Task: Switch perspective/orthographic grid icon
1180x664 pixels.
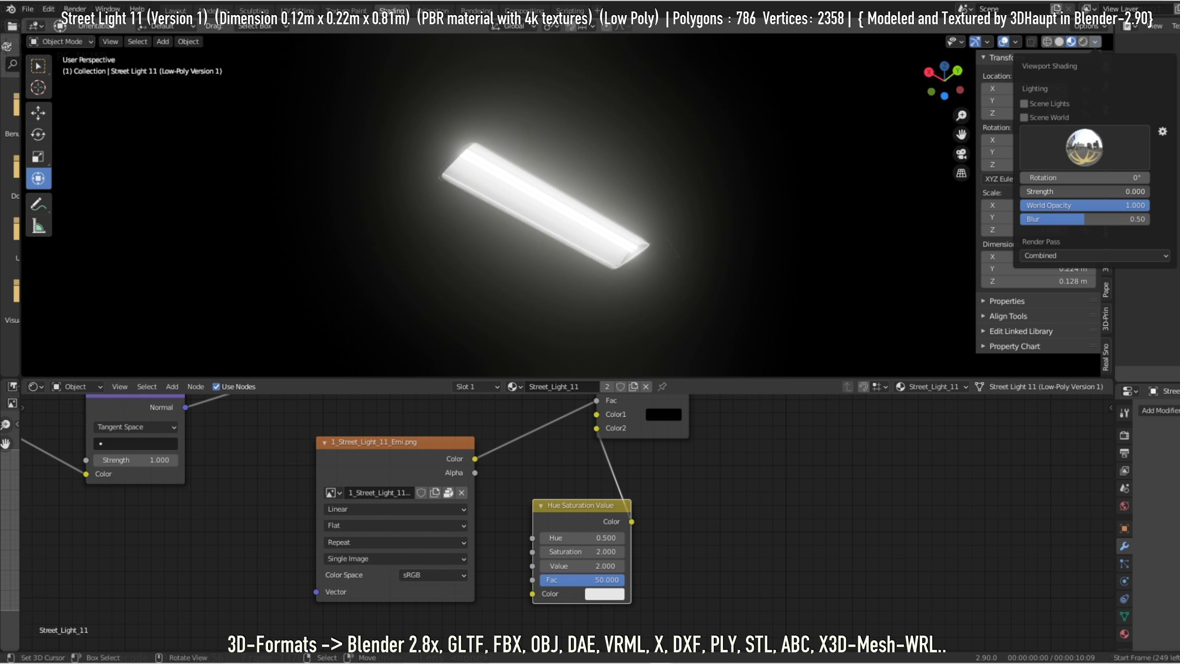Action: [961, 173]
